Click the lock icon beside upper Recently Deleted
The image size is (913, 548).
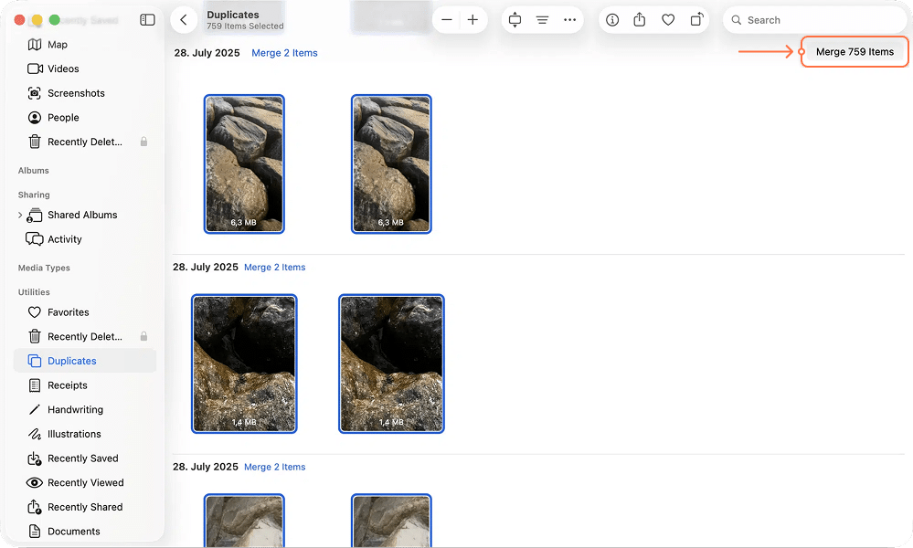[143, 142]
